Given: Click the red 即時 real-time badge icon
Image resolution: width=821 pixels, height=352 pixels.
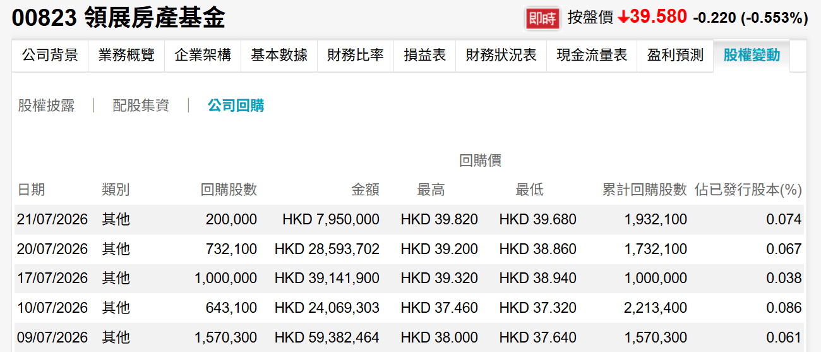Looking at the screenshot, I should tap(542, 18).
